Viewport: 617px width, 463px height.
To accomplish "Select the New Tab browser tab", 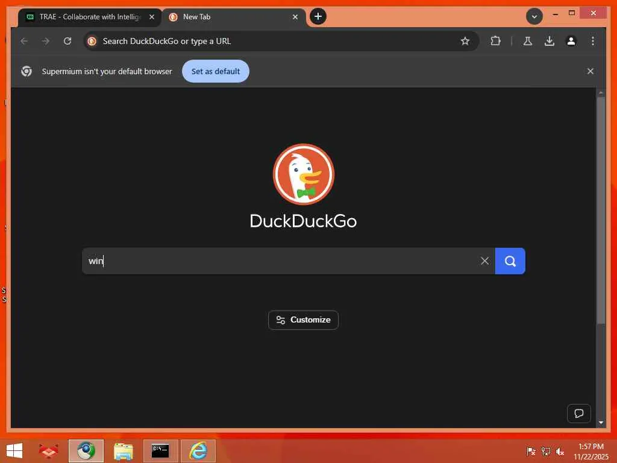I will click(x=234, y=17).
